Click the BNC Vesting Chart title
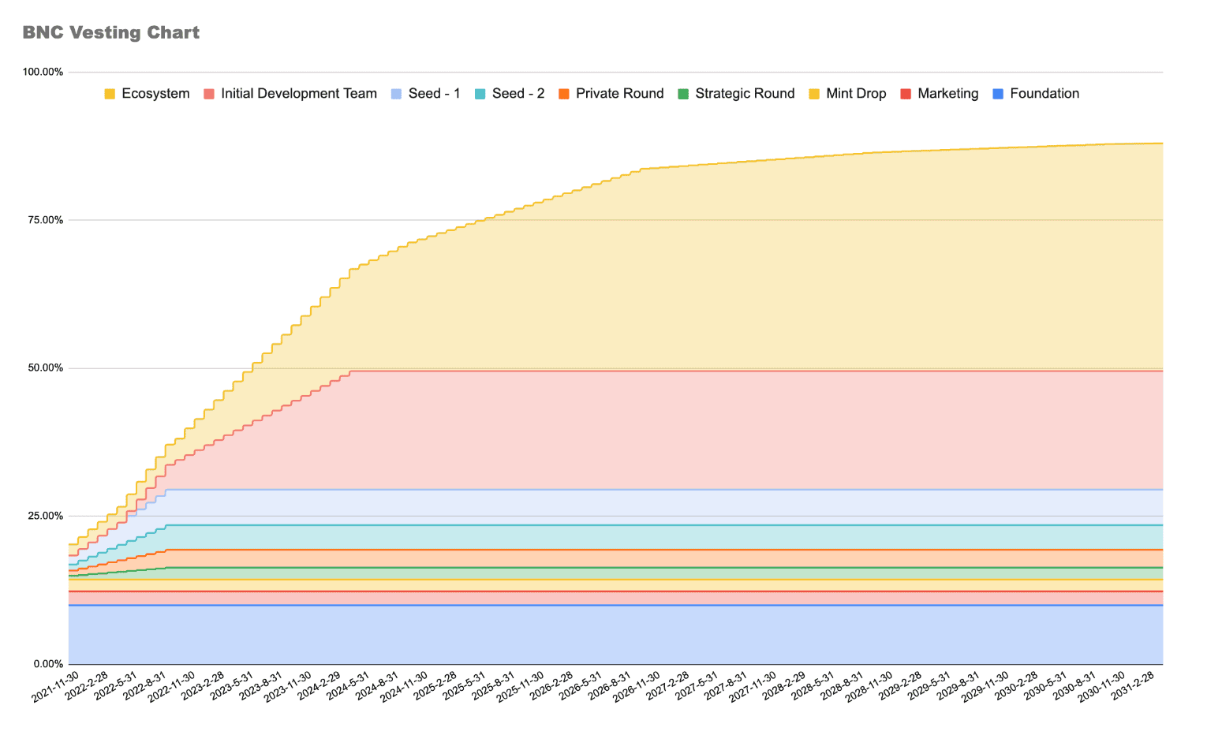 pyautogui.click(x=111, y=32)
